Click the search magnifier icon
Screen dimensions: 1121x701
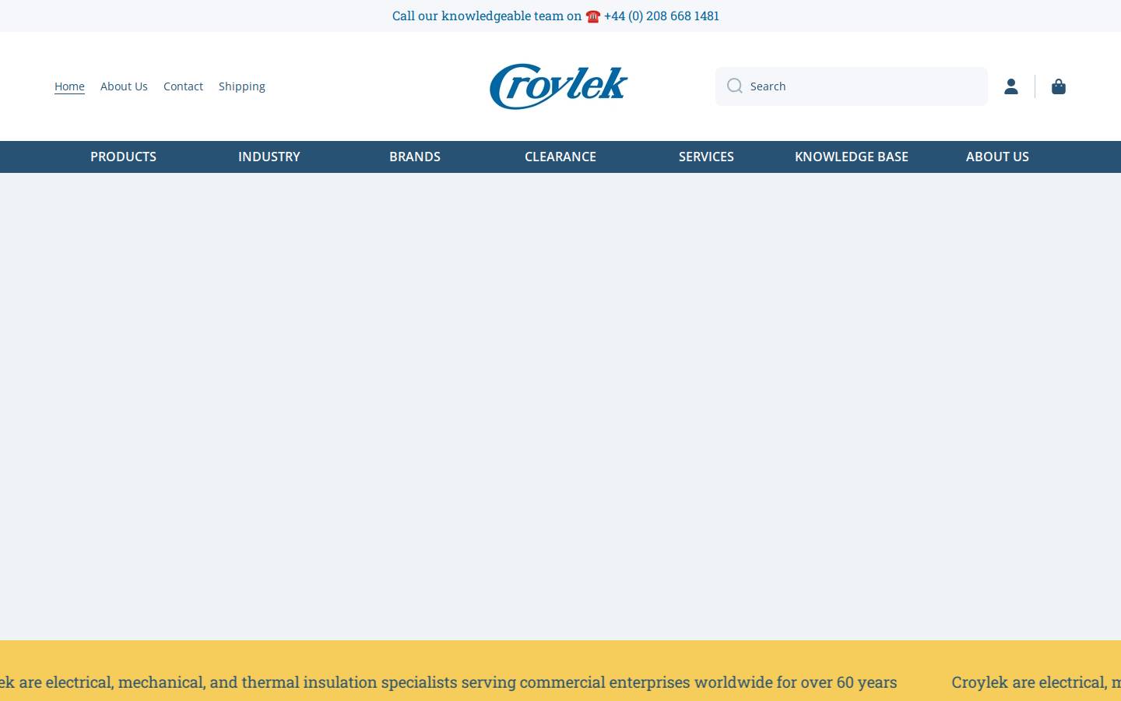(734, 86)
